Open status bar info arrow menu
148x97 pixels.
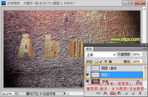coord(65,94)
